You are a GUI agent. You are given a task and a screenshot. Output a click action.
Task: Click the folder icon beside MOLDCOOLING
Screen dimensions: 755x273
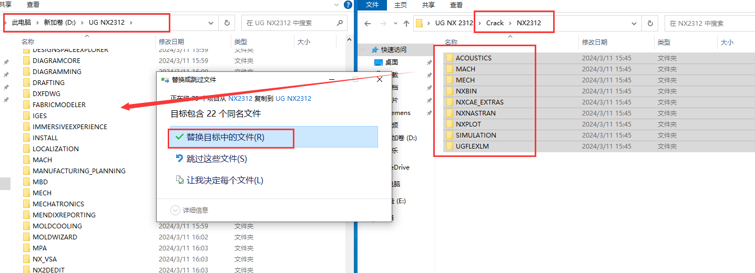tap(26, 226)
